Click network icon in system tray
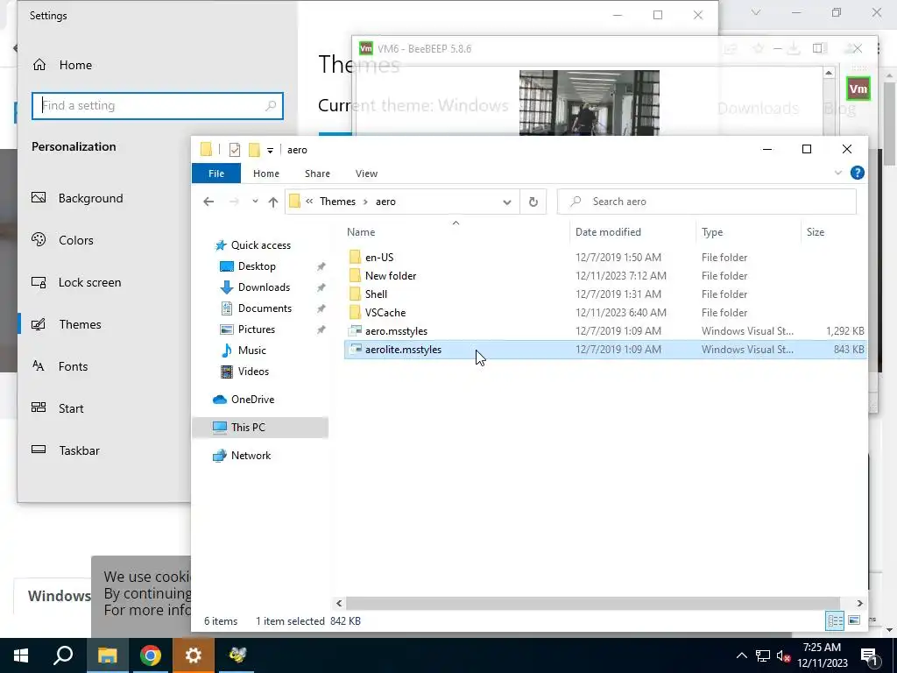 point(763,655)
